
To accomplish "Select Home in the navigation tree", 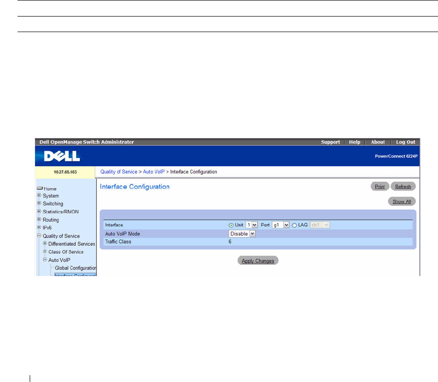I will click(50, 189).
